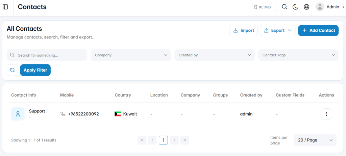Focus the Search for something field
Image resolution: width=346 pixels, height=156 pixels.
pyautogui.click(x=47, y=55)
